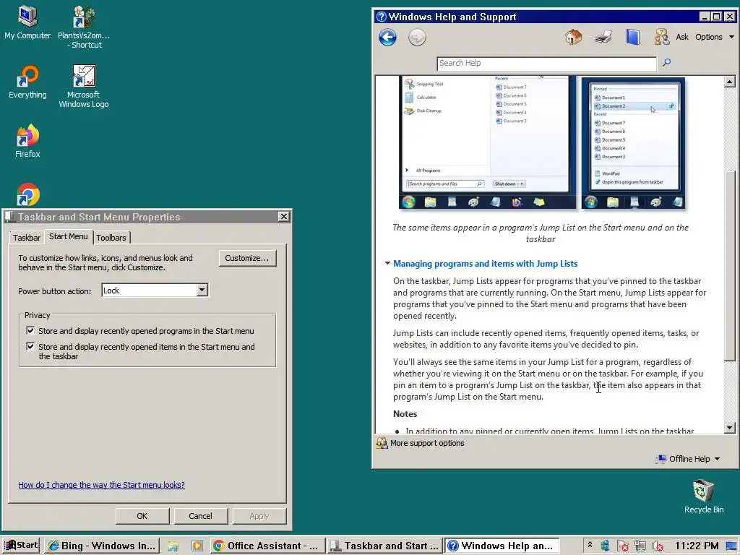The height and width of the screenshot is (555, 740).
Task: Select the Microsoft Windows Logo desktop icon
Action: click(x=84, y=87)
